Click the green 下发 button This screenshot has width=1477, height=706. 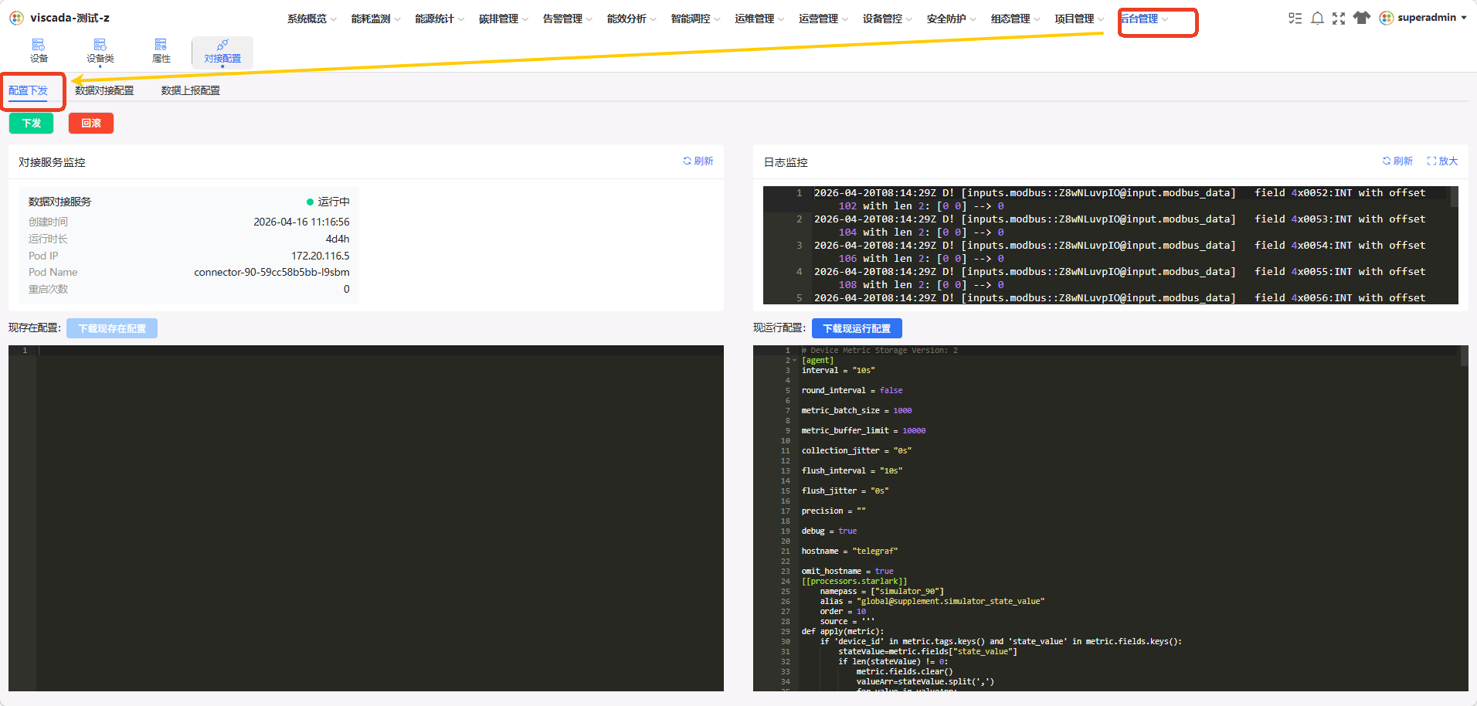32,124
